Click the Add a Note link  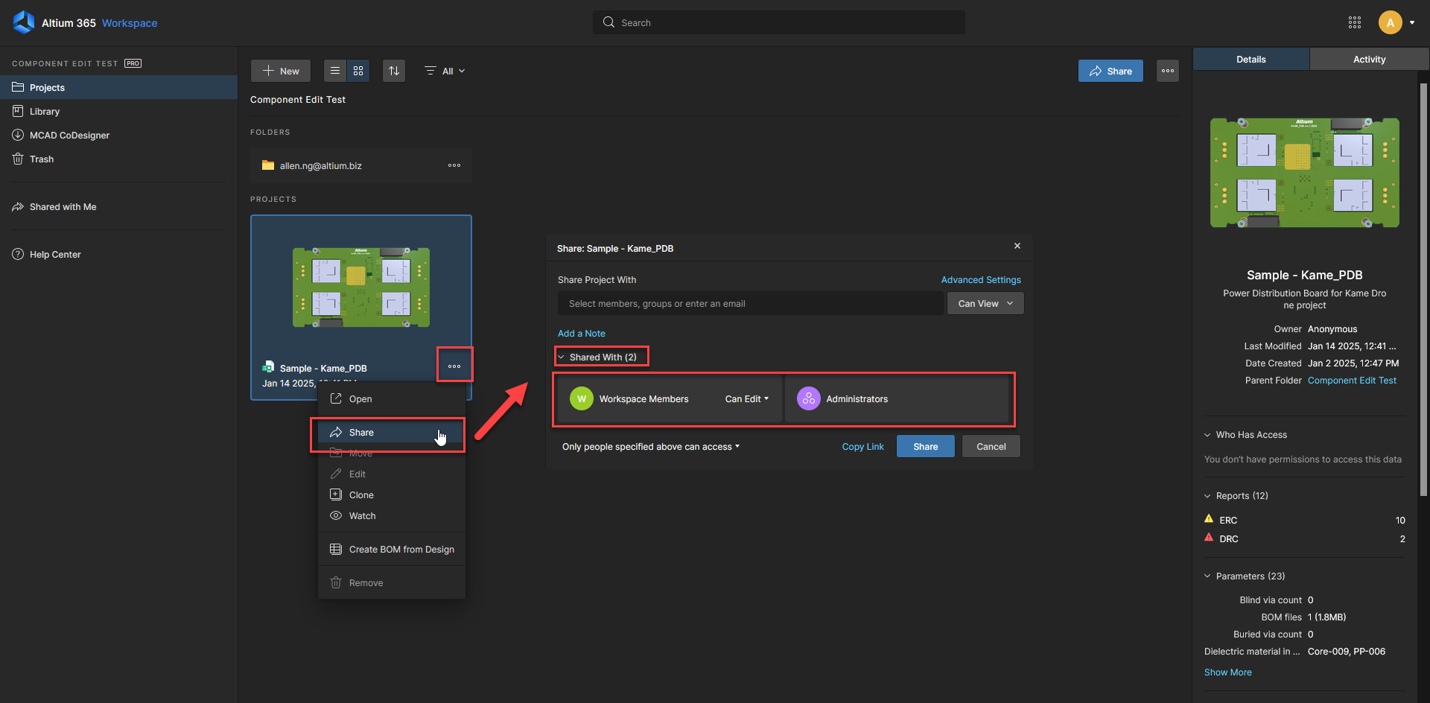pyautogui.click(x=581, y=334)
